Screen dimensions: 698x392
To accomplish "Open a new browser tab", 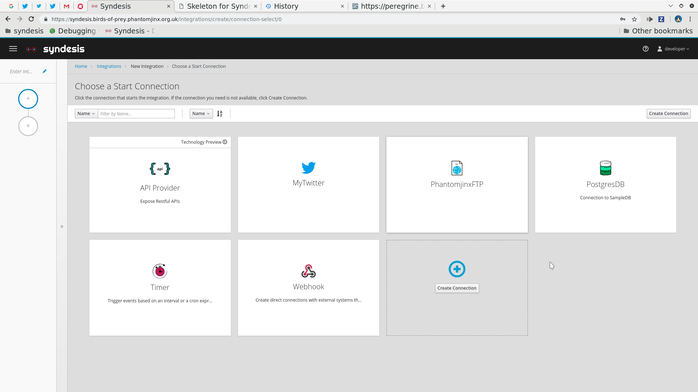I will coord(443,6).
